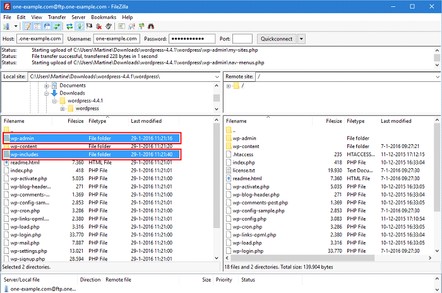442x293 pixels.
Task: Open the Bookmarks menu
Action: (104, 17)
